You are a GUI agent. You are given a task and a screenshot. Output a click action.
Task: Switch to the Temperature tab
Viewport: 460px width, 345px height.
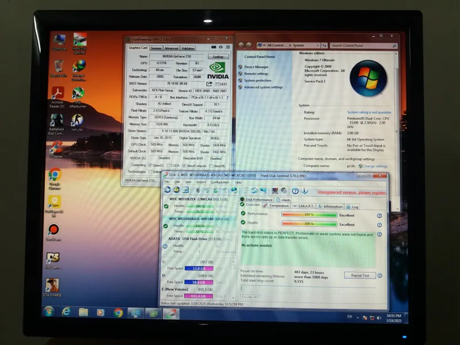(276, 206)
